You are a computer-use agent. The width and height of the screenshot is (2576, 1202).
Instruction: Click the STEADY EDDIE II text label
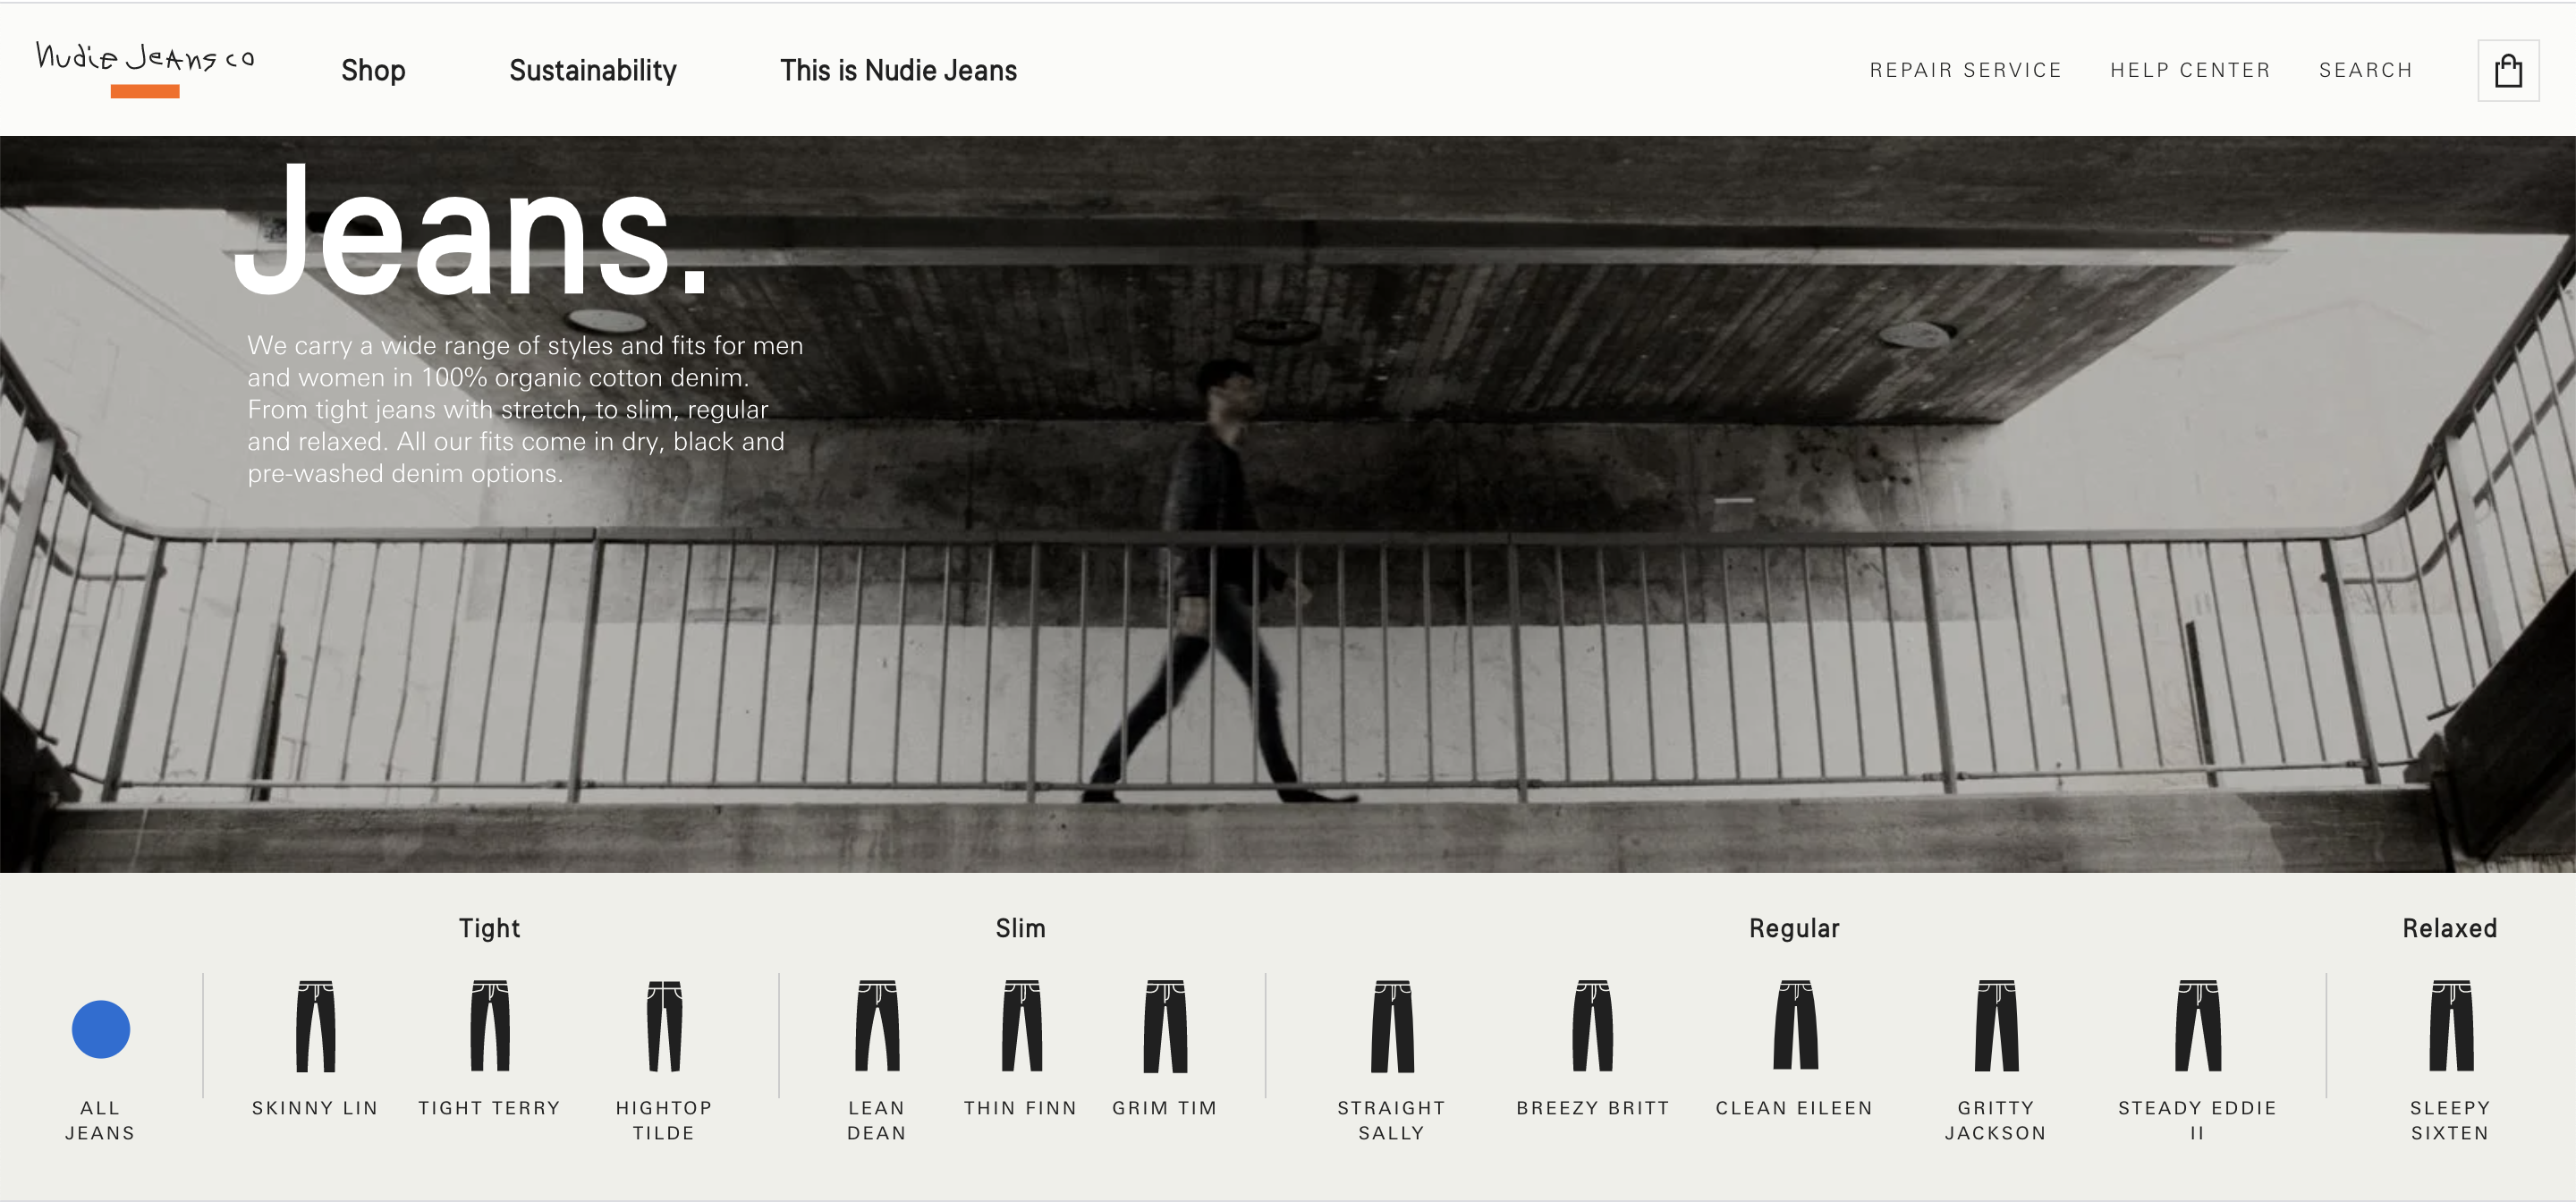tap(2197, 1120)
